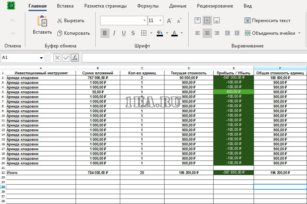The width and height of the screenshot is (307, 204).
Task: Expand the cell name box dropdown
Action: 41,58
